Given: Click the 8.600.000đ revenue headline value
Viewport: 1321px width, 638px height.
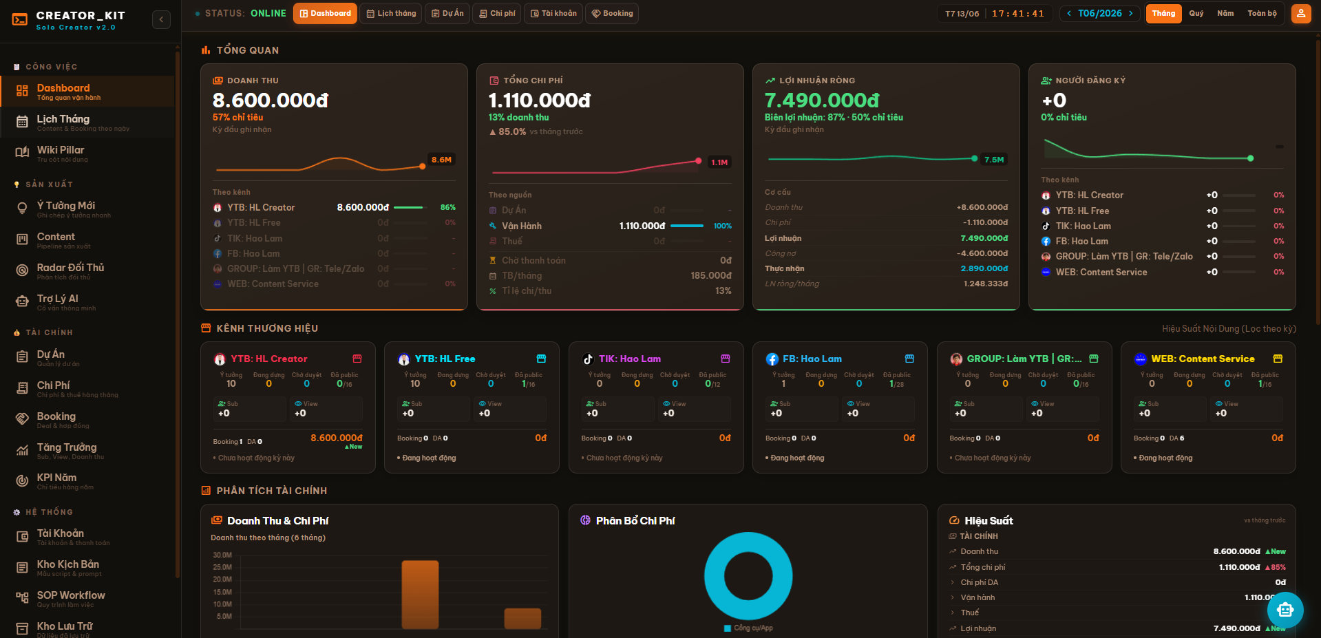Looking at the screenshot, I should tap(271, 100).
